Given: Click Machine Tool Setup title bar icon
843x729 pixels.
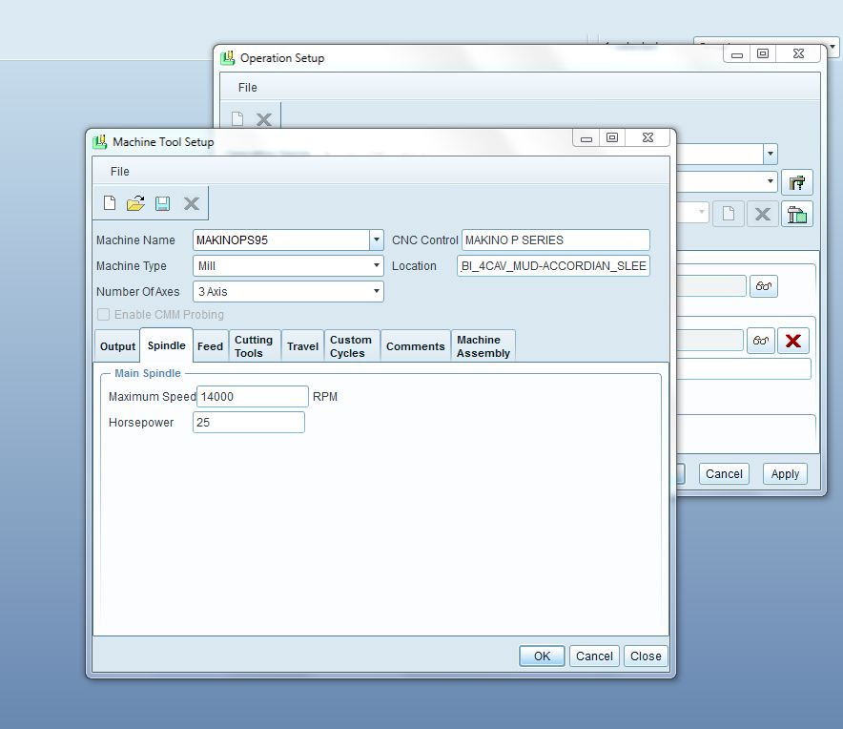Looking at the screenshot, I should pyautogui.click(x=100, y=142).
